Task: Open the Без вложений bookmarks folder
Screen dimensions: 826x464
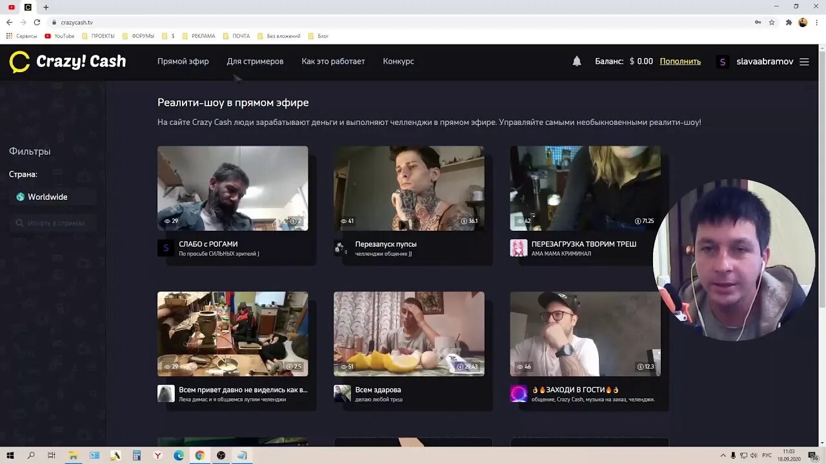Action: [279, 36]
